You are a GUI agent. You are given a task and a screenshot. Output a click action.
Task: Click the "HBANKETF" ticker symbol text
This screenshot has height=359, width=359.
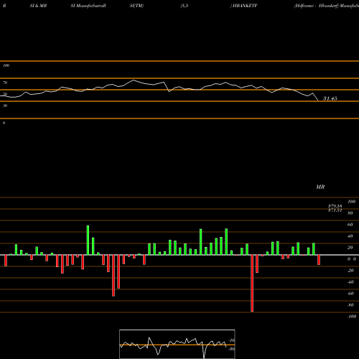[x=245, y=6]
